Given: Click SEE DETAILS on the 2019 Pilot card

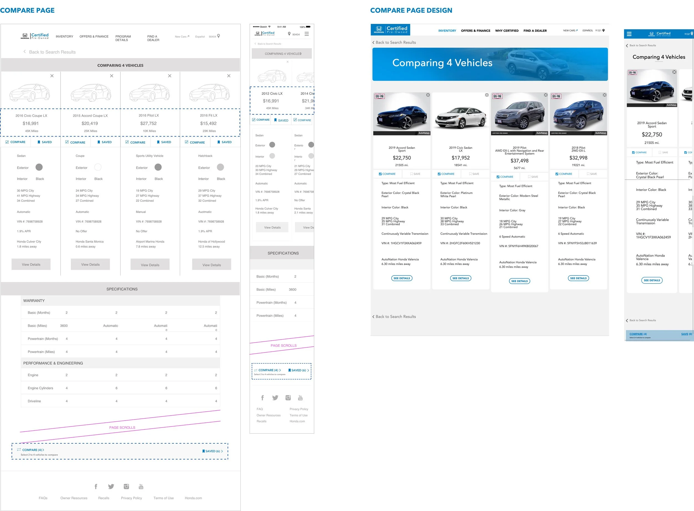Looking at the screenshot, I should [x=519, y=281].
